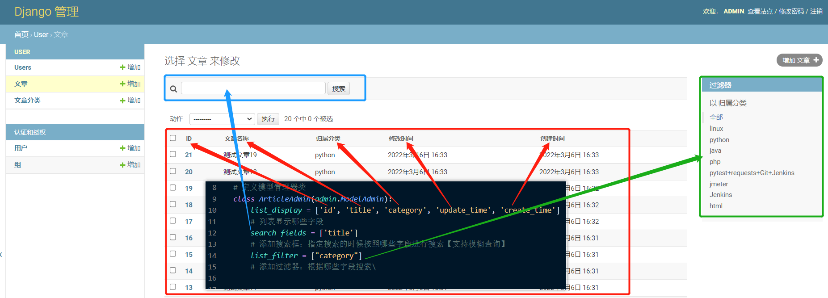Check the box for article ID 20

(173, 171)
